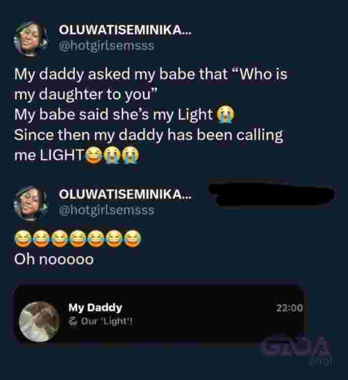Viewport: 348px width, 380px height.
Task: Click the first OLUWATISEMINIKA display name
Action: tap(125, 30)
